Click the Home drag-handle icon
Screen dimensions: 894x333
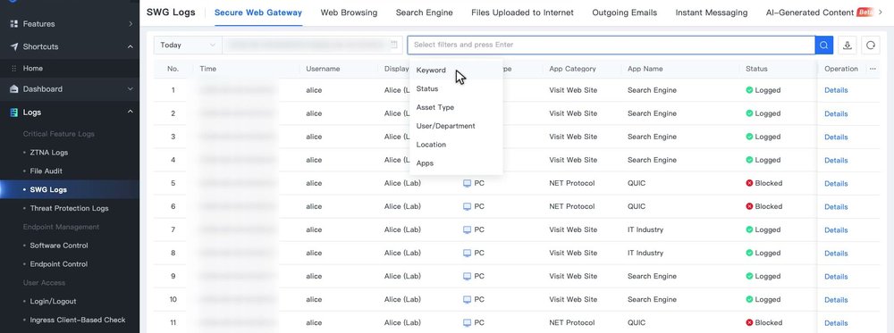tap(14, 69)
